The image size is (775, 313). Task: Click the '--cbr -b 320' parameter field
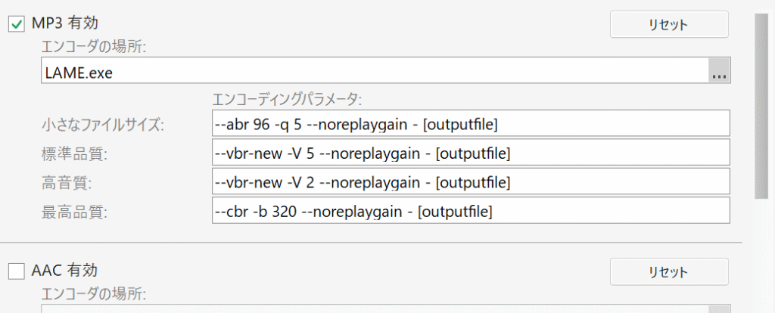tap(470, 212)
